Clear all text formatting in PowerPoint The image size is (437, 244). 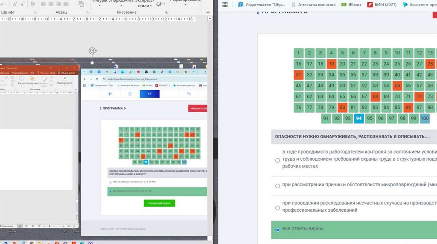(32, 4)
